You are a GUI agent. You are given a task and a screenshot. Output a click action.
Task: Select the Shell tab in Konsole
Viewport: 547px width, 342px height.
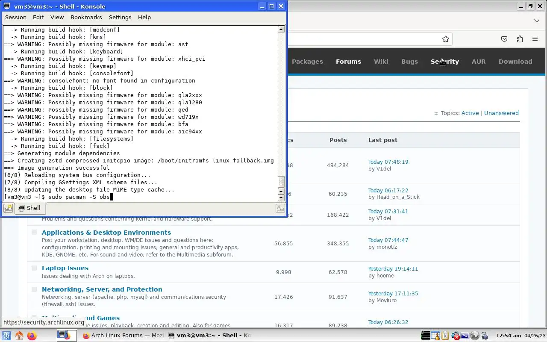click(30, 208)
